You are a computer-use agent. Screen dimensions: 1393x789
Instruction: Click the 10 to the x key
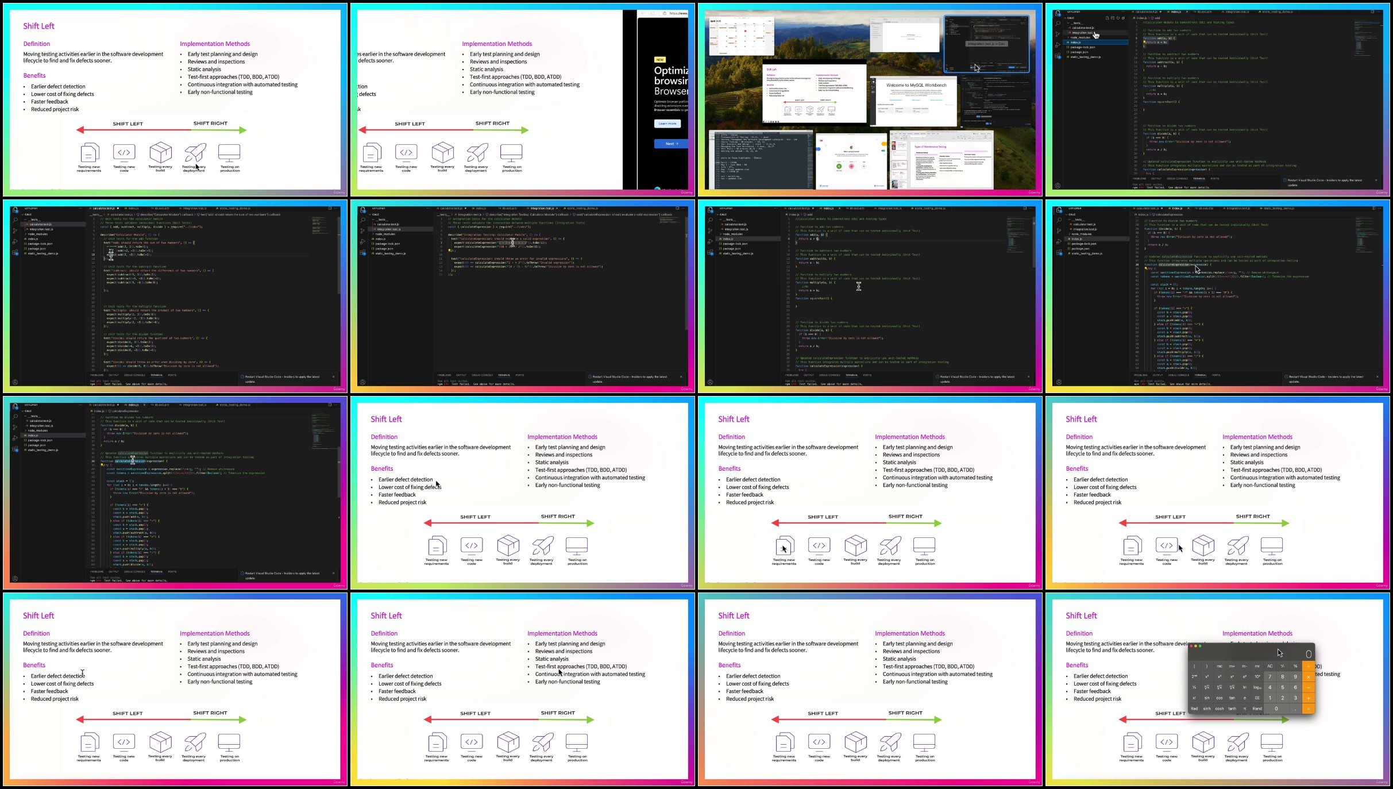point(1257,677)
